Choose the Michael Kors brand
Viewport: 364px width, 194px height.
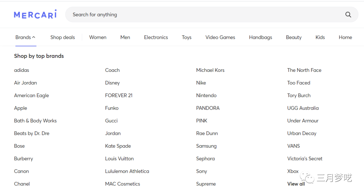pos(210,70)
